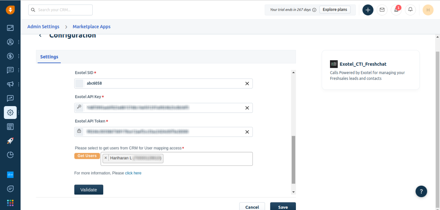Screen dimensions: 440x210
Task: Open the rocket icon in sidebar
Action: (10, 141)
